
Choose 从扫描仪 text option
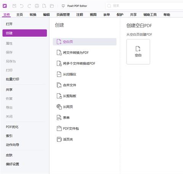[69, 74]
